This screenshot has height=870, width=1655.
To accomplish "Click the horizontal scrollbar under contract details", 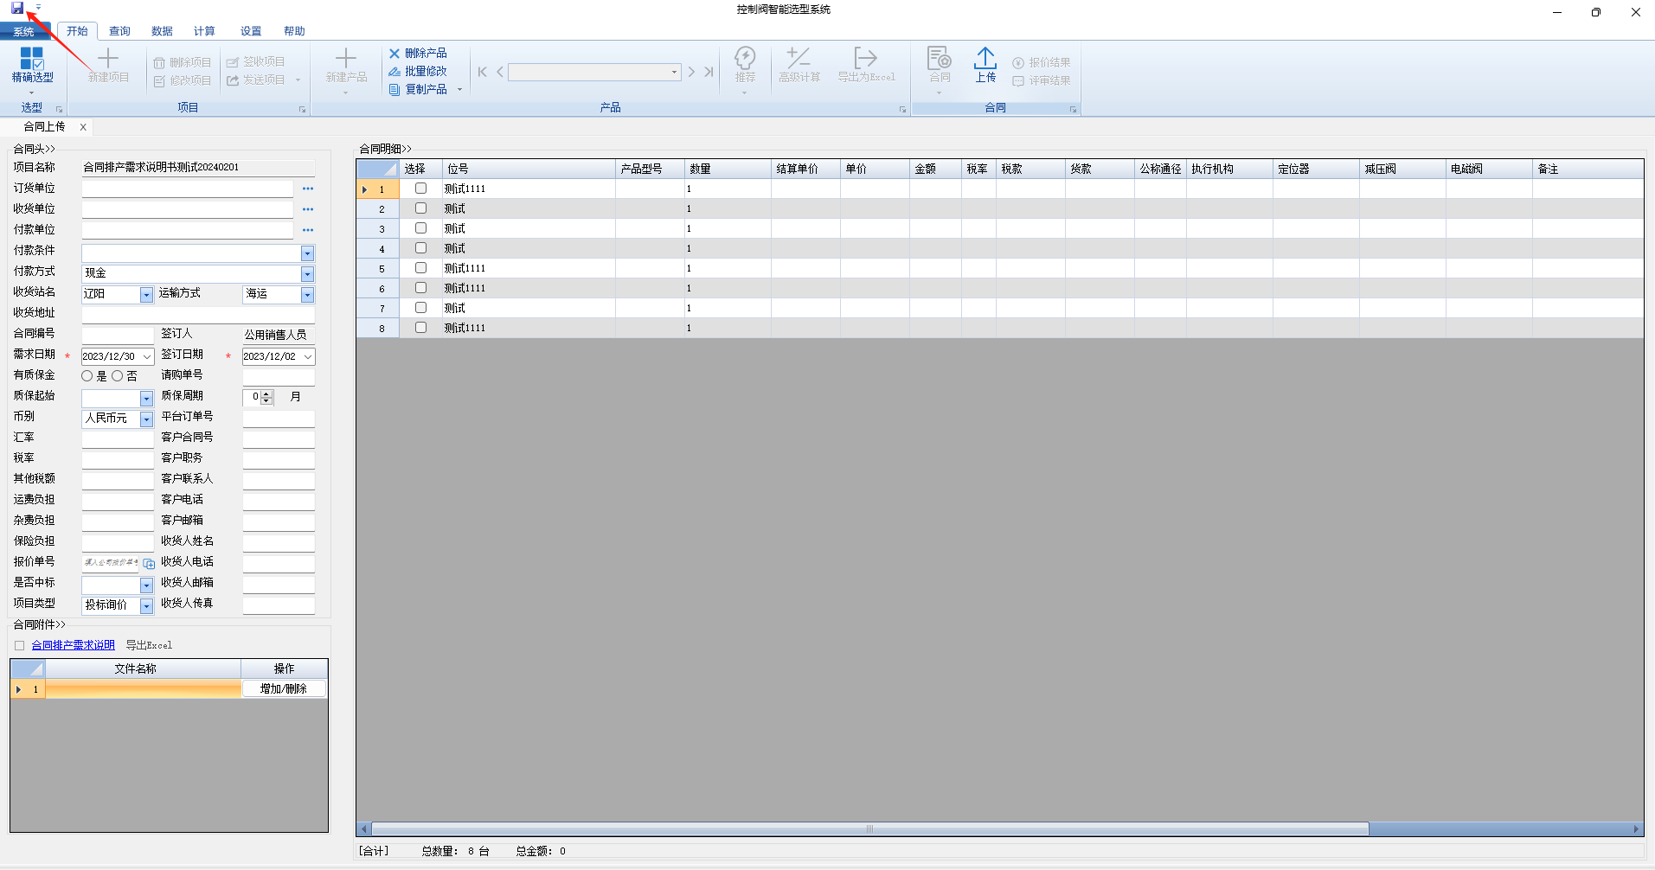I will pyautogui.click(x=869, y=828).
